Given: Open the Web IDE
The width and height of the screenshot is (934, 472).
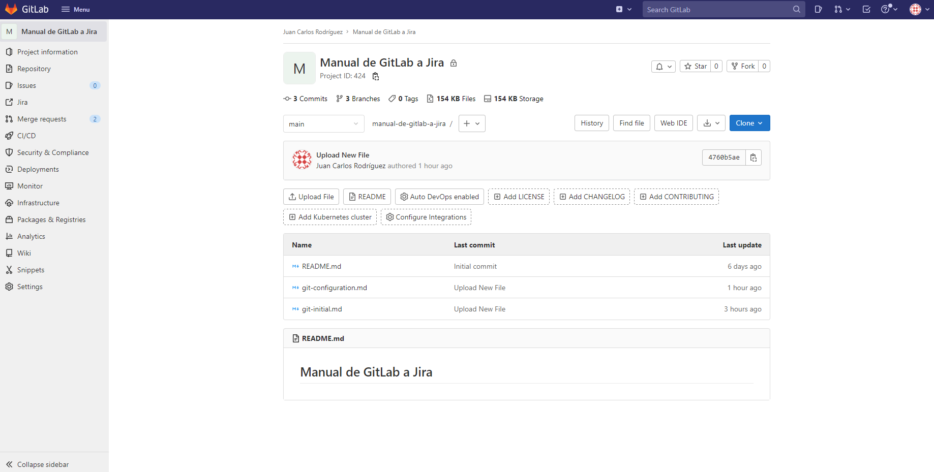Looking at the screenshot, I should pos(674,123).
